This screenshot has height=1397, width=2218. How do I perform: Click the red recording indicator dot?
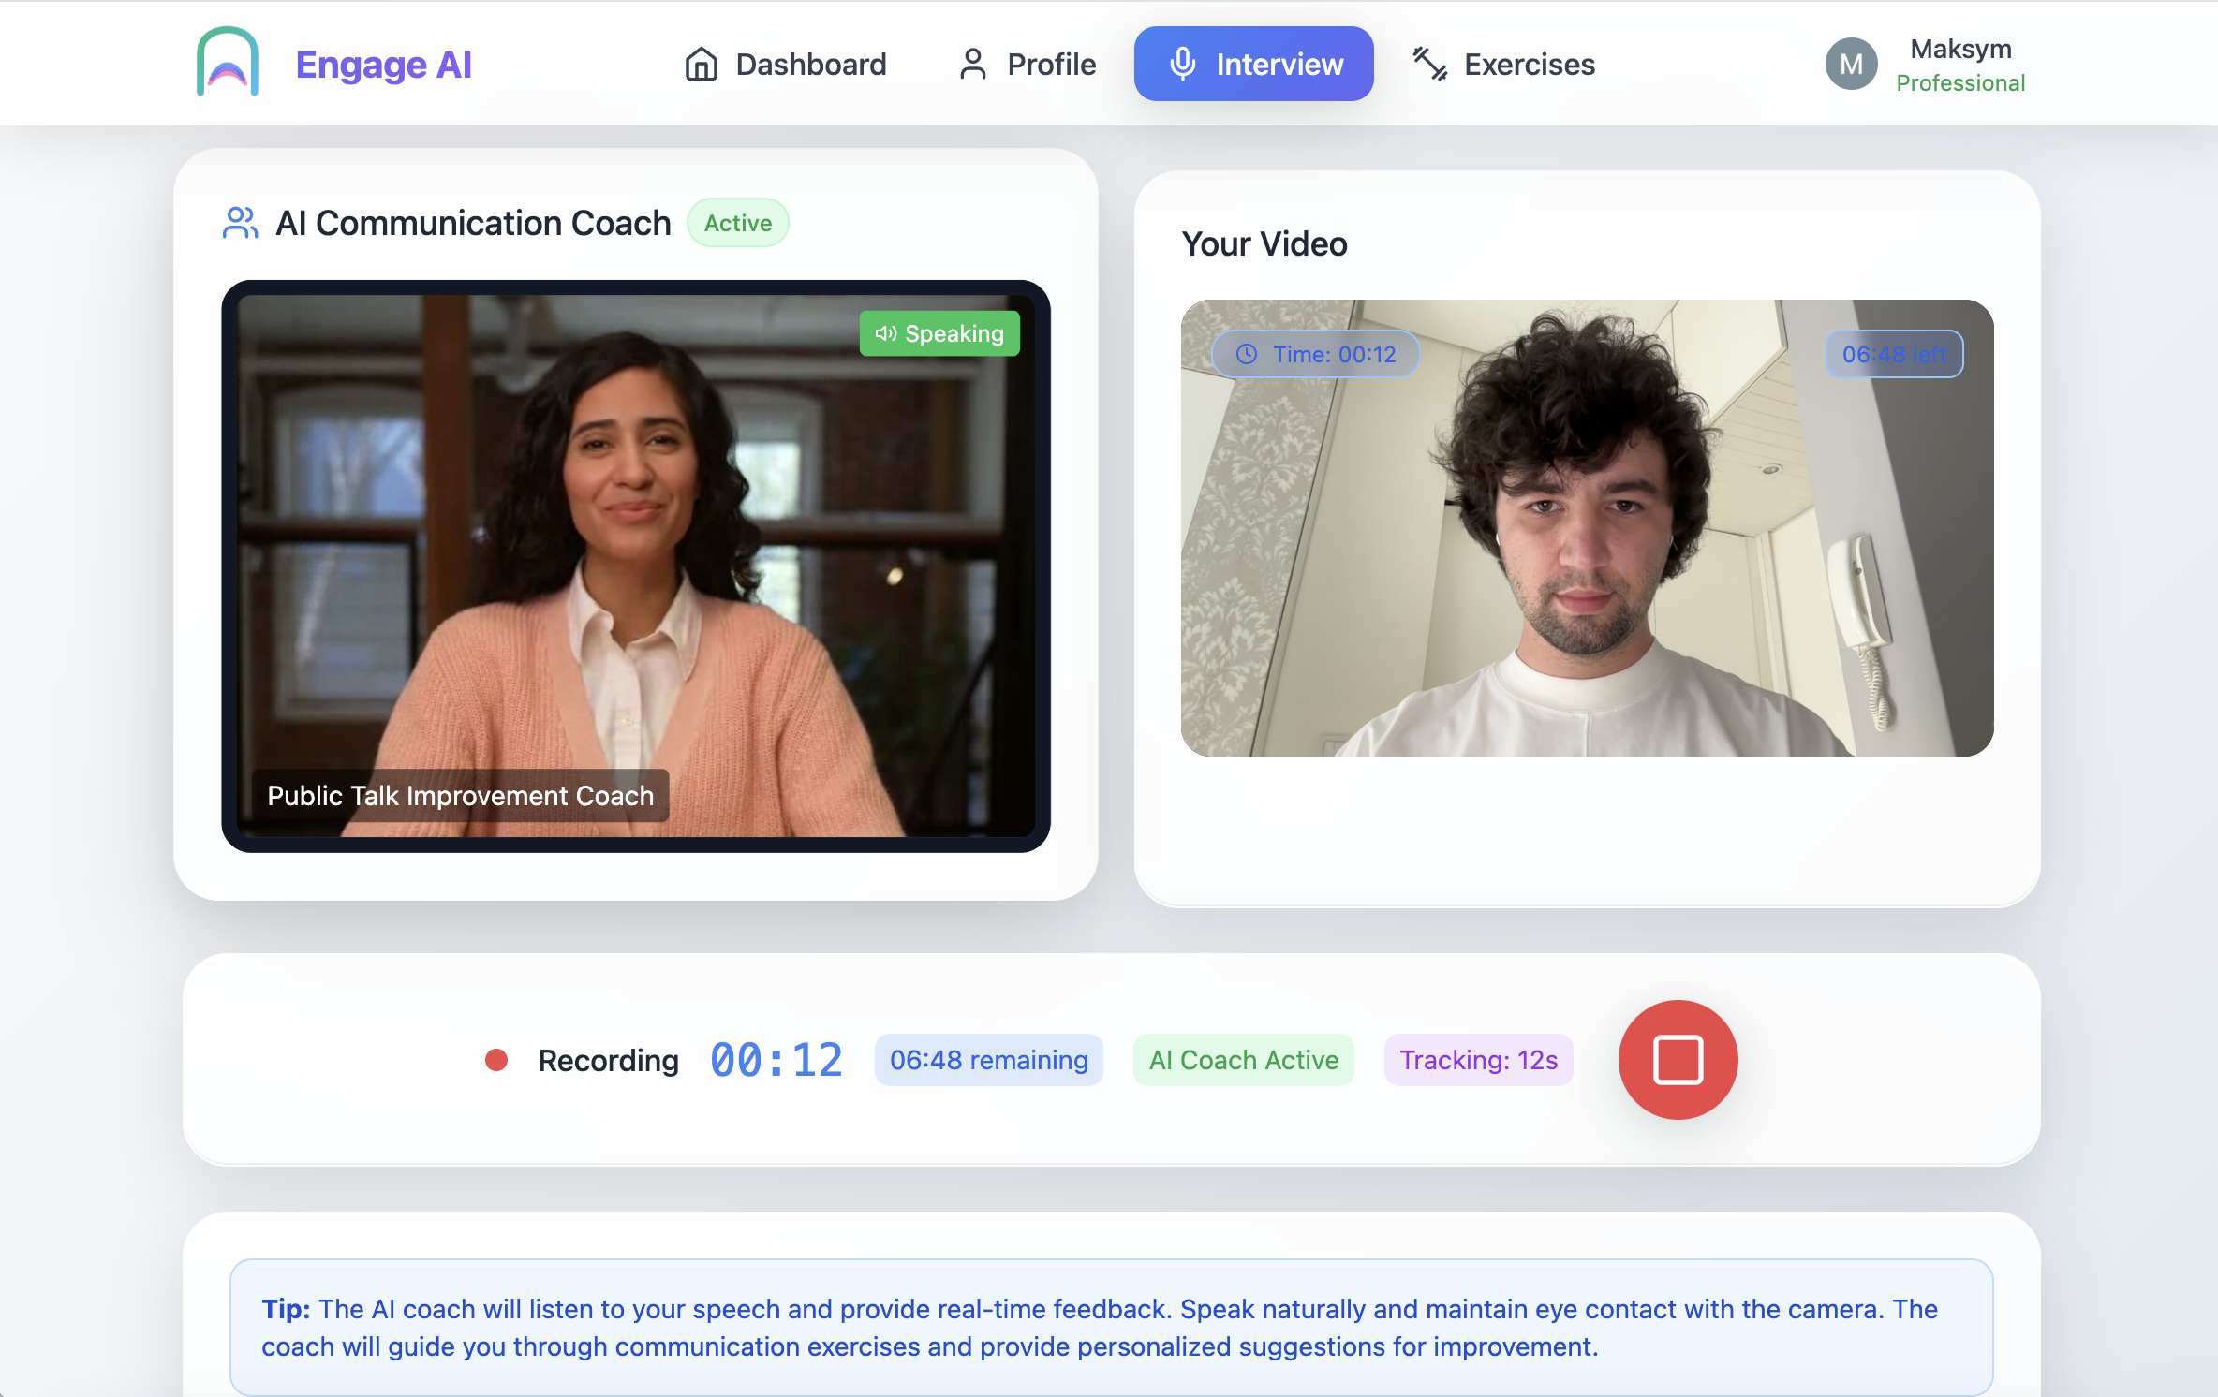(x=496, y=1060)
